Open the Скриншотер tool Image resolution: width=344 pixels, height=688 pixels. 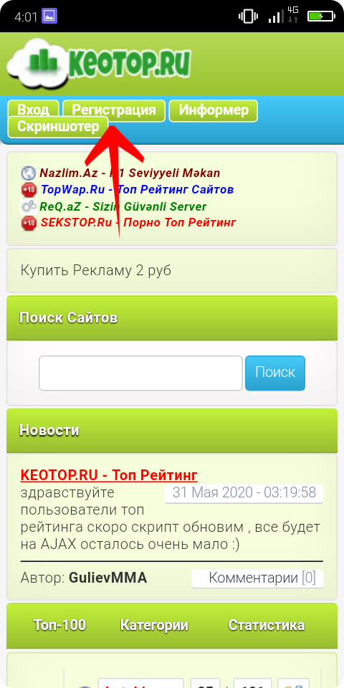click(58, 127)
